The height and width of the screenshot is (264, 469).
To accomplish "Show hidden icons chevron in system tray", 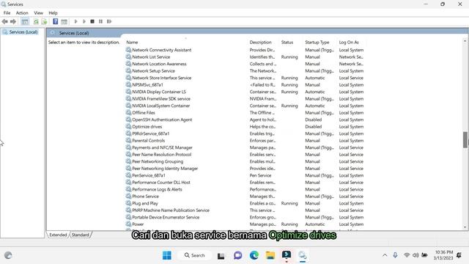I will pos(385,255).
